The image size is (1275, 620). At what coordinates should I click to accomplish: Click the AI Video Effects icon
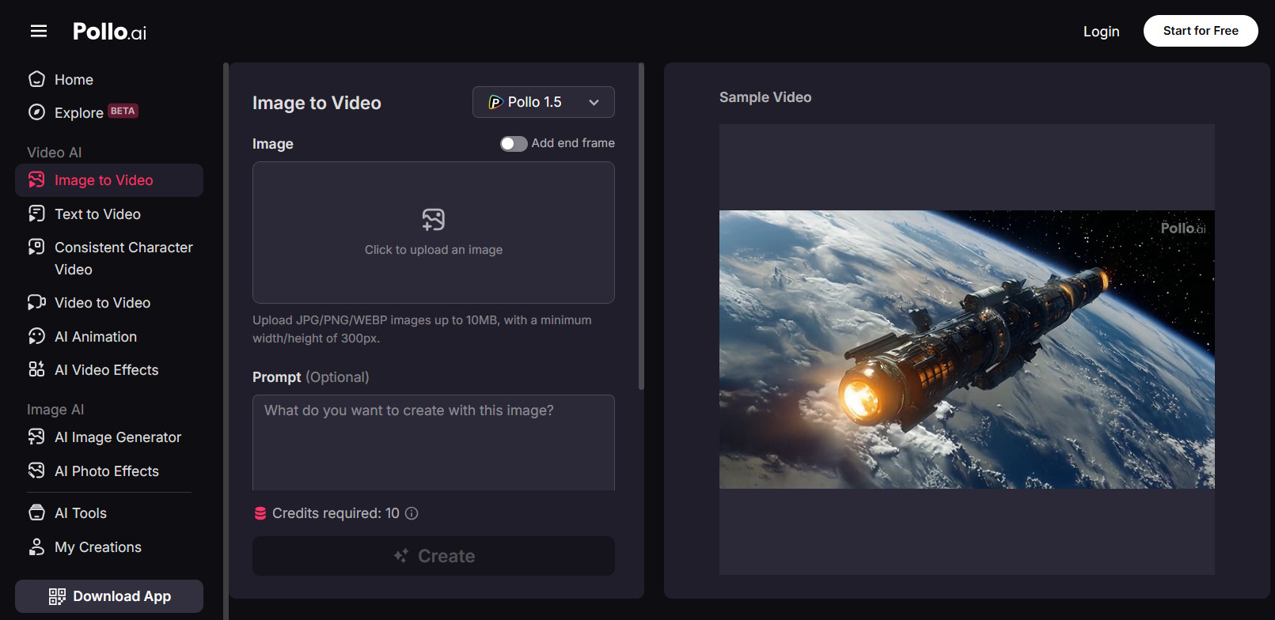click(36, 369)
